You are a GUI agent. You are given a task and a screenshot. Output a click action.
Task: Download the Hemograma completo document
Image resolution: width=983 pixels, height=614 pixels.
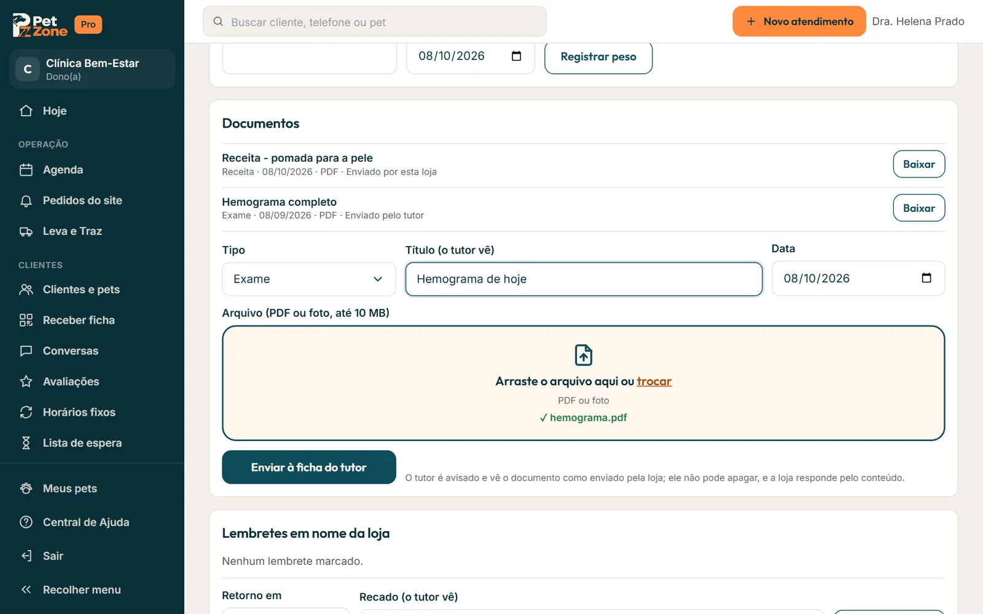[x=919, y=208]
